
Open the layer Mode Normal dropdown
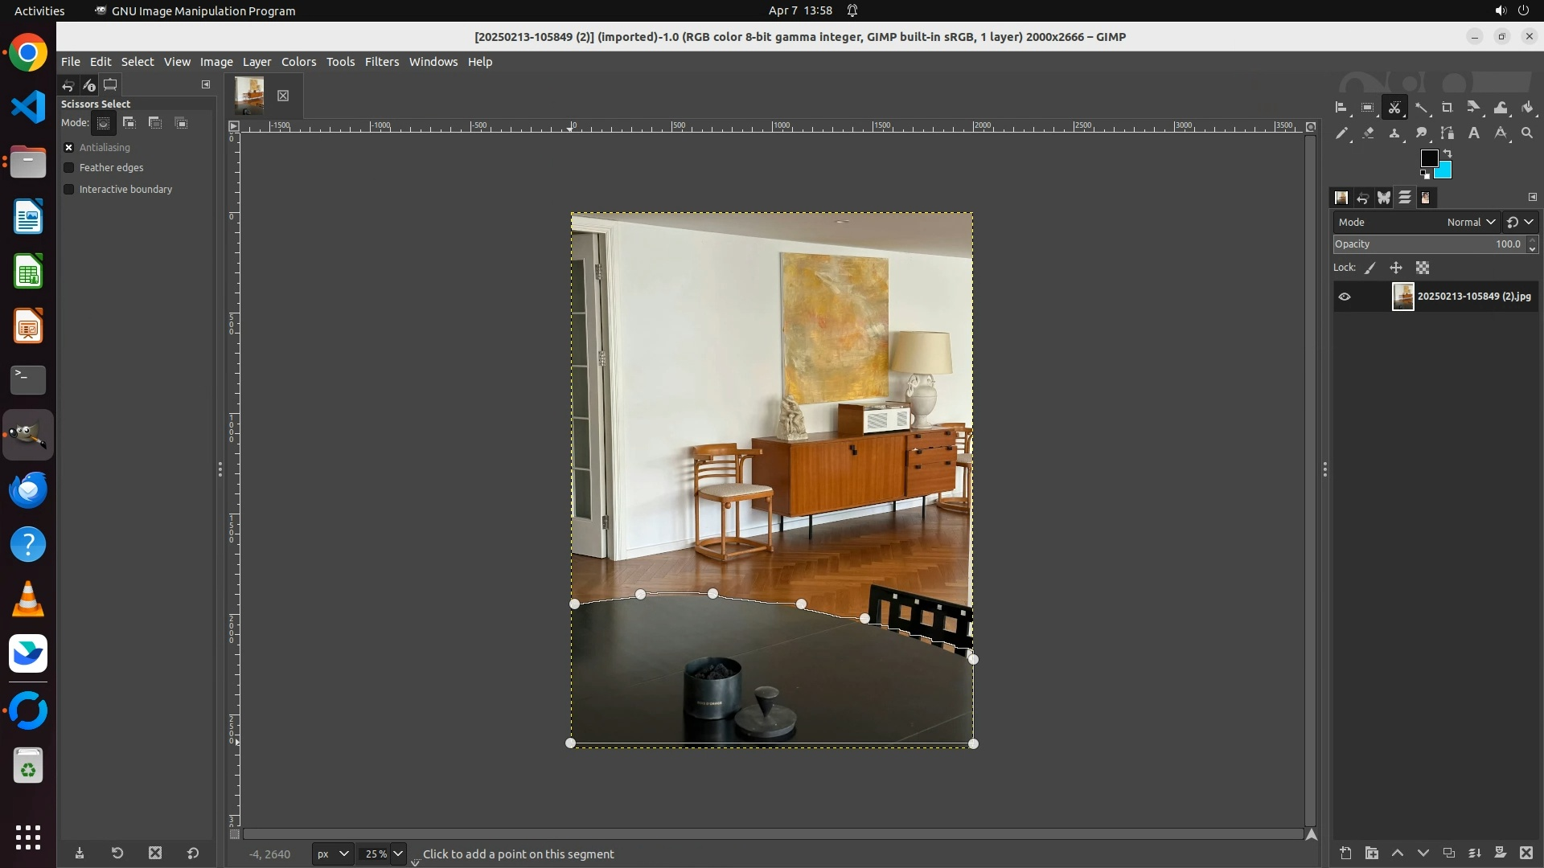click(x=1470, y=222)
